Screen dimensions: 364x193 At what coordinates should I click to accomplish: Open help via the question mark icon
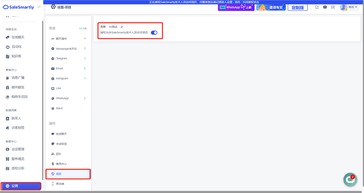(x=325, y=7)
